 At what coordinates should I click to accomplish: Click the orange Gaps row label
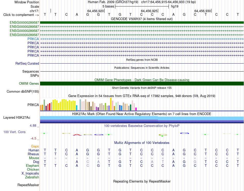point(35,146)
